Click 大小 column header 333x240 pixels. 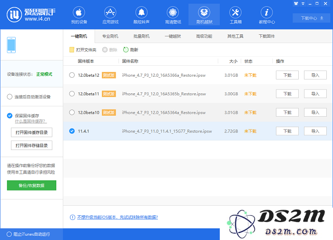(233, 61)
